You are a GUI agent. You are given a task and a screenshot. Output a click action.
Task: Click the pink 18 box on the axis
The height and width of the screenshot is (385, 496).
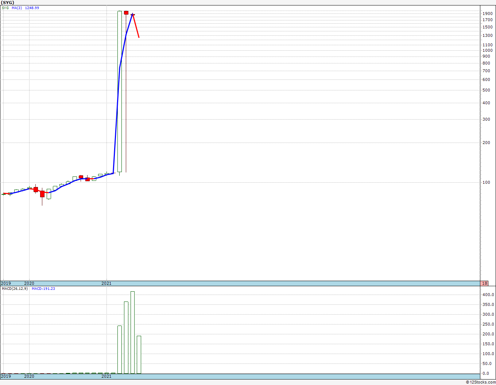484,283
